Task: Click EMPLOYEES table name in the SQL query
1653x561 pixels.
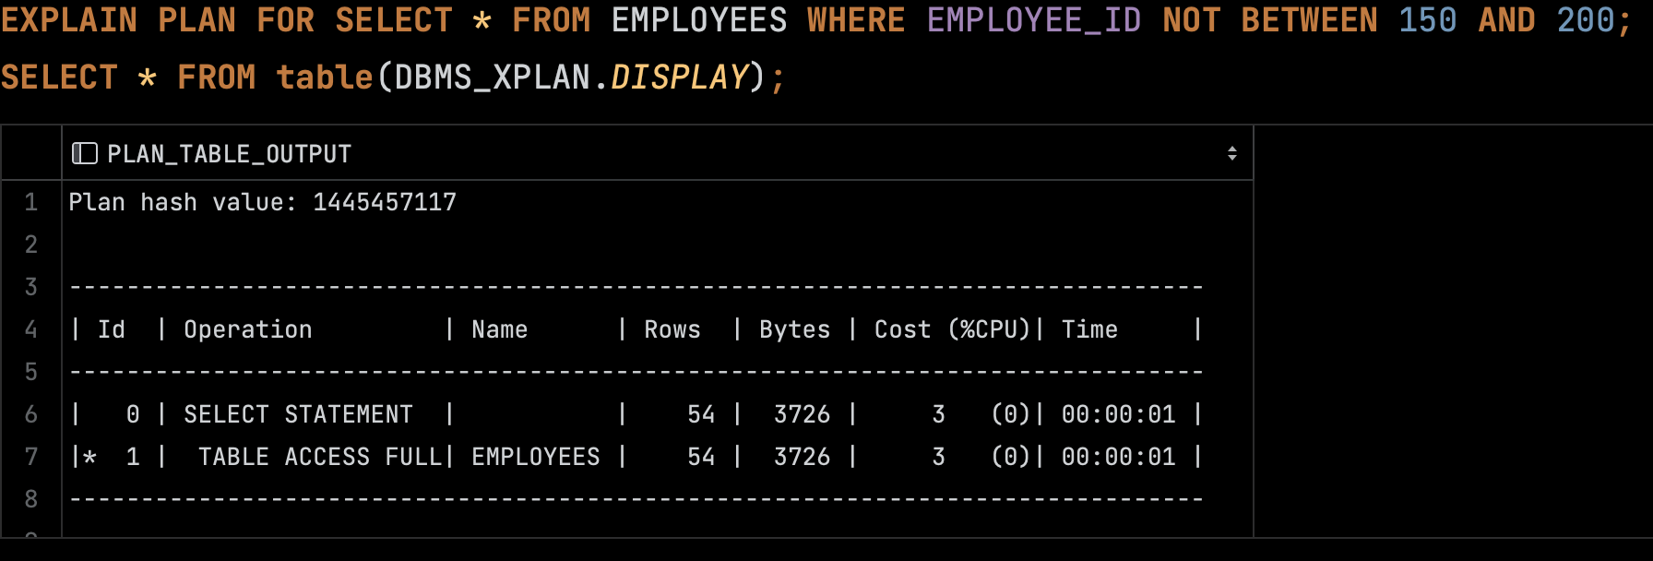Action: 699,20
